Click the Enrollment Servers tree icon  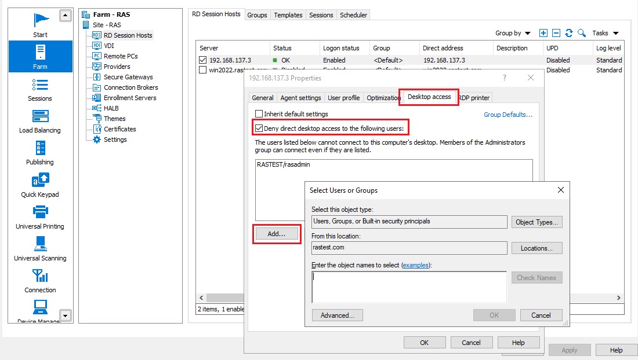click(97, 98)
